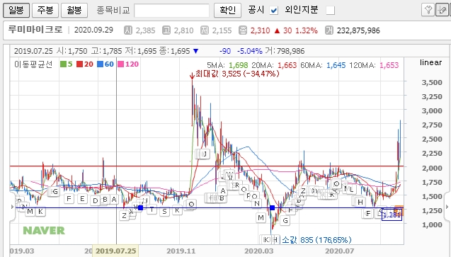This screenshot has height=257, width=451.
Task: Click the 저 low-price badge icon
Action: (205, 30)
